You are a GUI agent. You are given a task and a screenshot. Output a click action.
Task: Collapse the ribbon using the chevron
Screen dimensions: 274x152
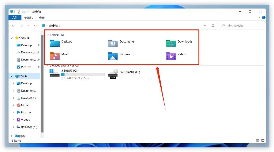[x=258, y=18]
